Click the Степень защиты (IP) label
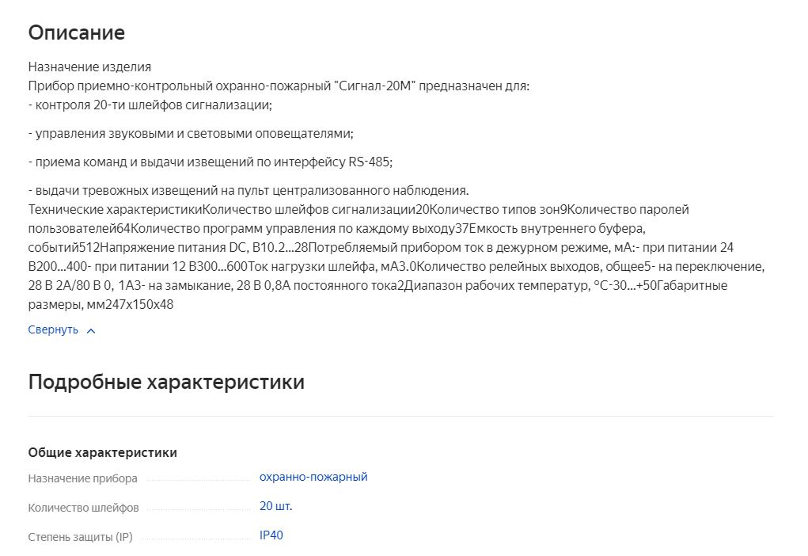 (x=80, y=537)
